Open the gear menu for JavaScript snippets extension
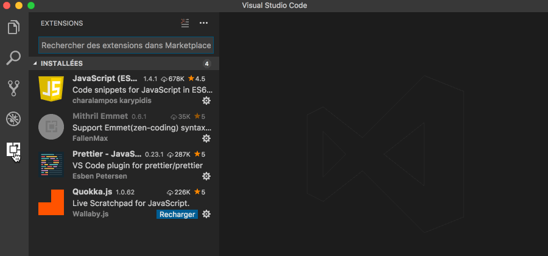 pos(206,101)
